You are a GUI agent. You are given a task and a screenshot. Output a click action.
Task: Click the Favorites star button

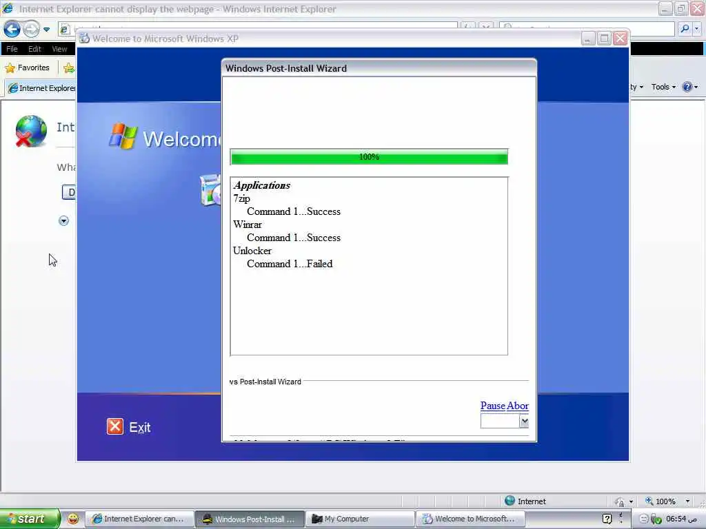pos(28,68)
